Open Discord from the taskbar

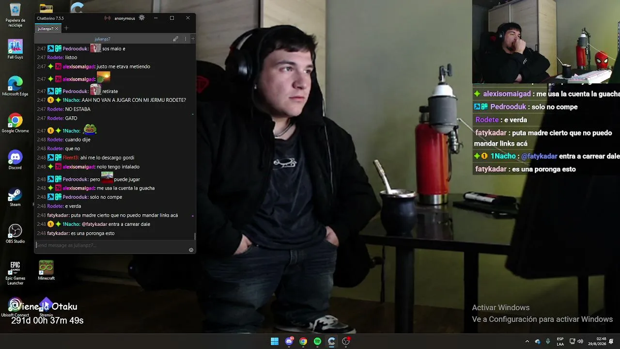point(289,341)
